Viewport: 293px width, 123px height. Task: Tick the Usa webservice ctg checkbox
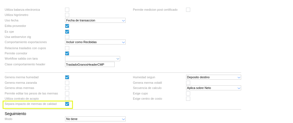[67, 37]
